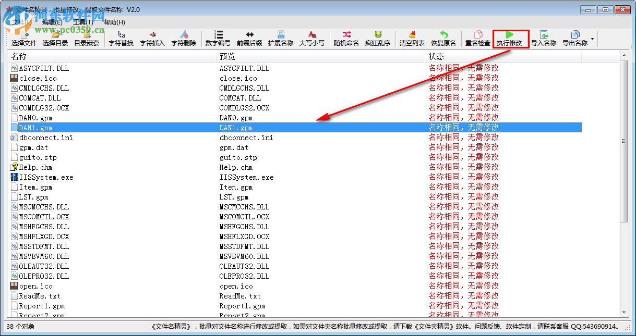Select gpm.dat file name
636x336 pixels.
pos(33,147)
